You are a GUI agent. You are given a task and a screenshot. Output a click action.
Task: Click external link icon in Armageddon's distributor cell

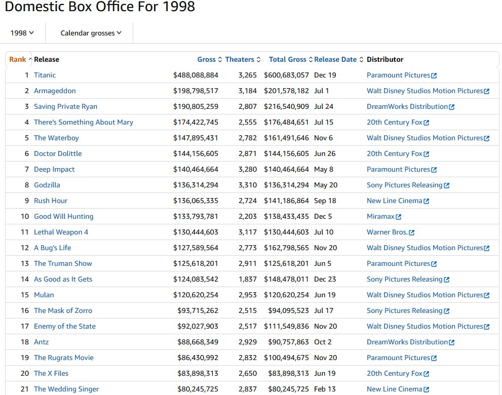[x=487, y=91]
